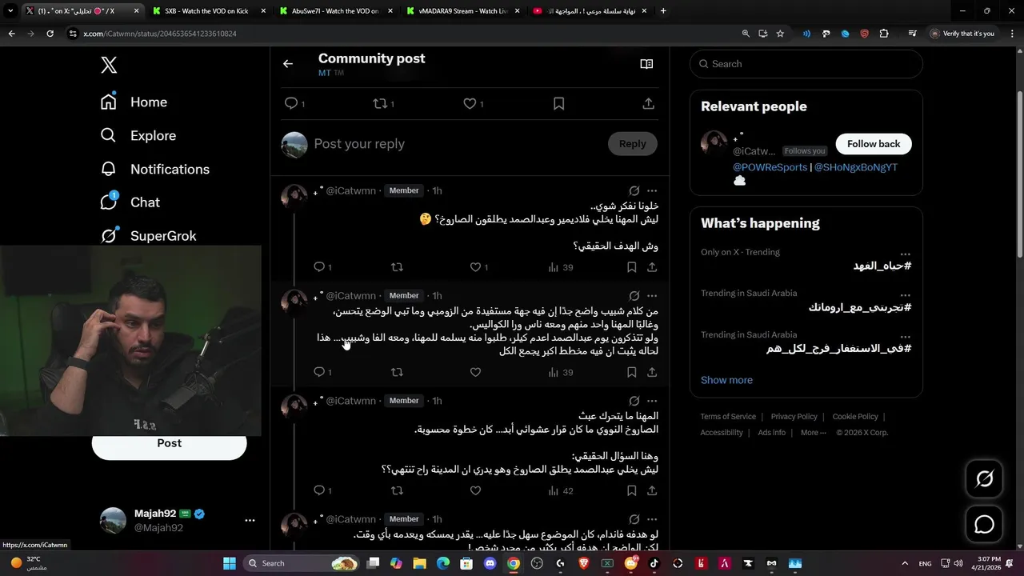The width and height of the screenshot is (1024, 576).
Task: Open a new browser tab
Action: coord(663,11)
